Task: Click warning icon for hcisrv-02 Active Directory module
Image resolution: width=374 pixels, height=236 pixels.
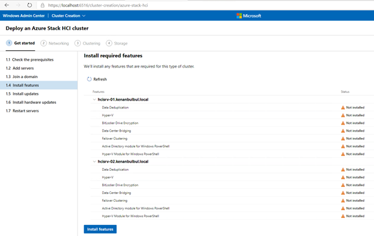Action: pyautogui.click(x=343, y=208)
